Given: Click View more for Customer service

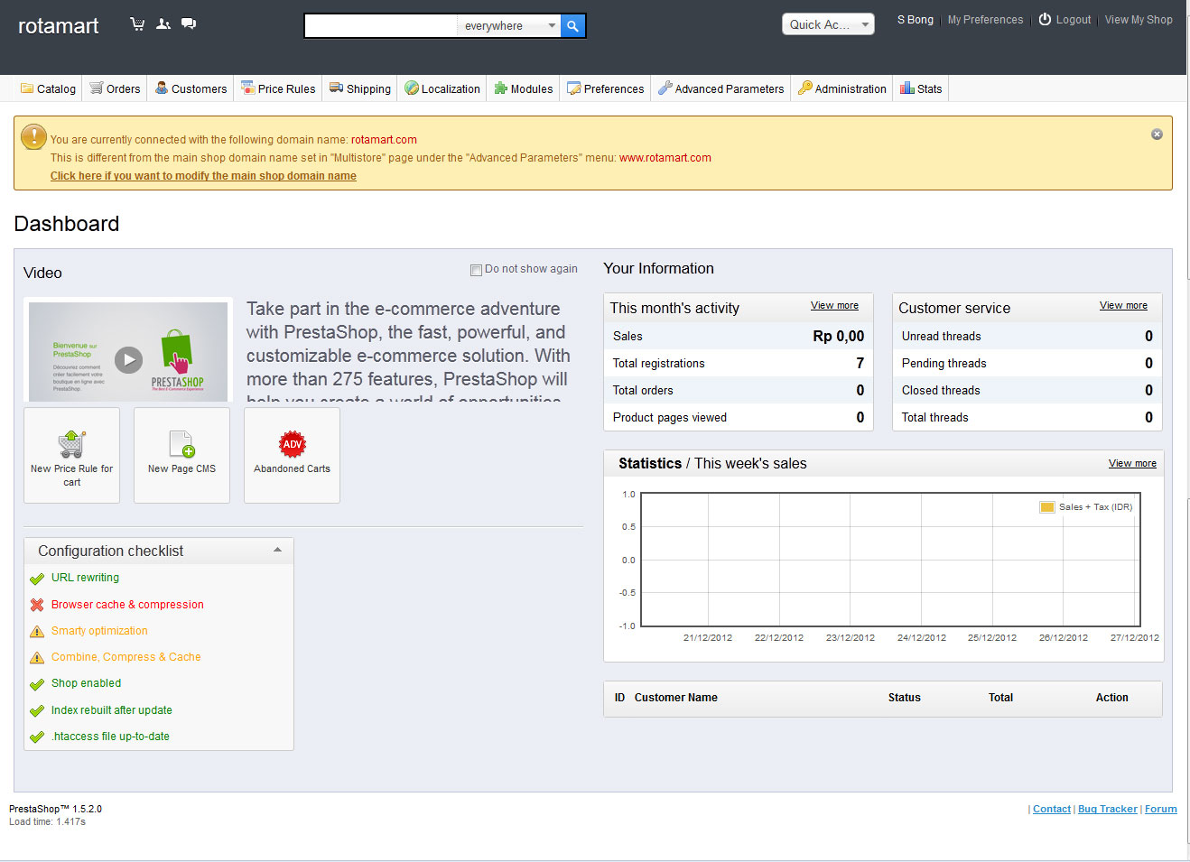Looking at the screenshot, I should pyautogui.click(x=1123, y=306).
